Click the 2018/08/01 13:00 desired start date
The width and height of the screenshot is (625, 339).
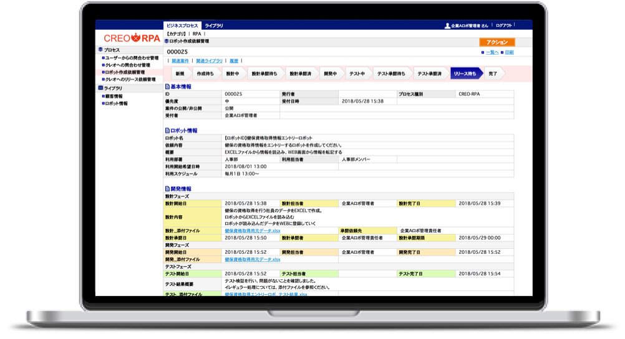click(246, 167)
